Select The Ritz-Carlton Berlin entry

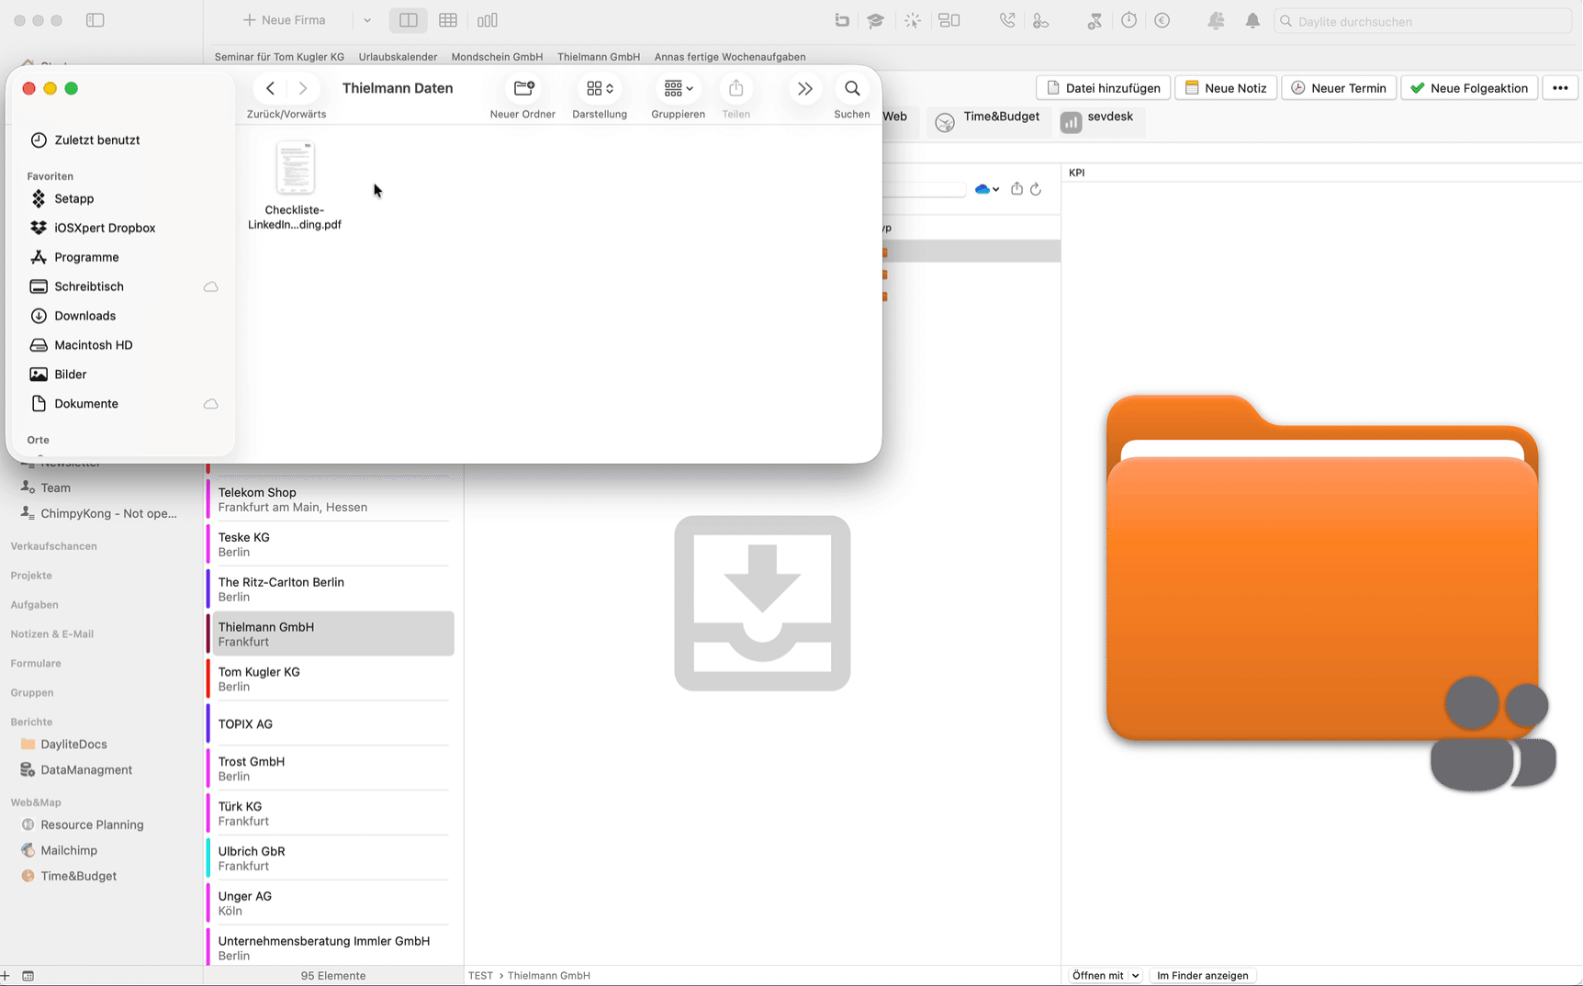click(331, 589)
